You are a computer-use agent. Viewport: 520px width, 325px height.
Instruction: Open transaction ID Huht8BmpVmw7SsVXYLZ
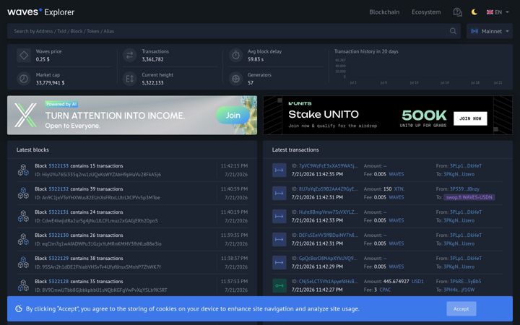[329, 212]
